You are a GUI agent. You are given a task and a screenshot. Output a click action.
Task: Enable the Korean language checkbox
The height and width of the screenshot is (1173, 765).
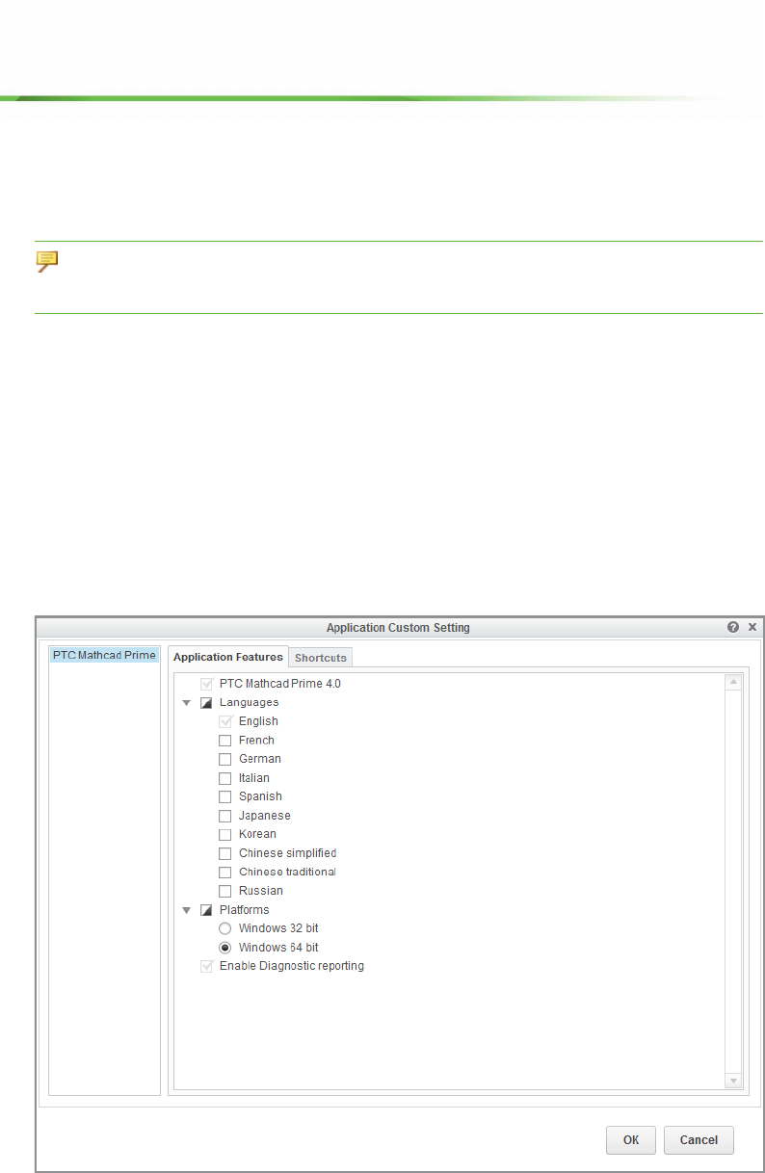225,834
